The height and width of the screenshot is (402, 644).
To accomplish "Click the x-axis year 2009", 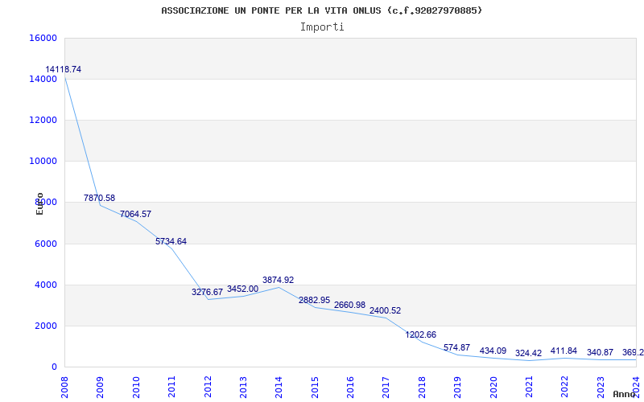I will click(x=100, y=387).
